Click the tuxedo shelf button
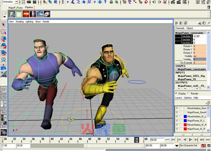The width and height of the screenshot is (211, 151). pos(33,14)
